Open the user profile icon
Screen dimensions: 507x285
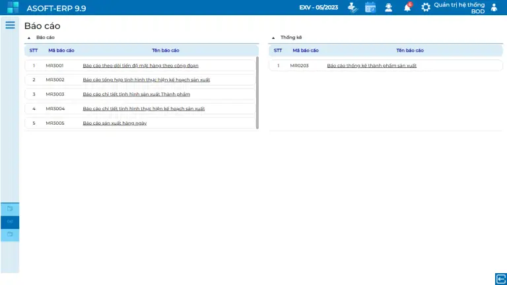[494, 7]
